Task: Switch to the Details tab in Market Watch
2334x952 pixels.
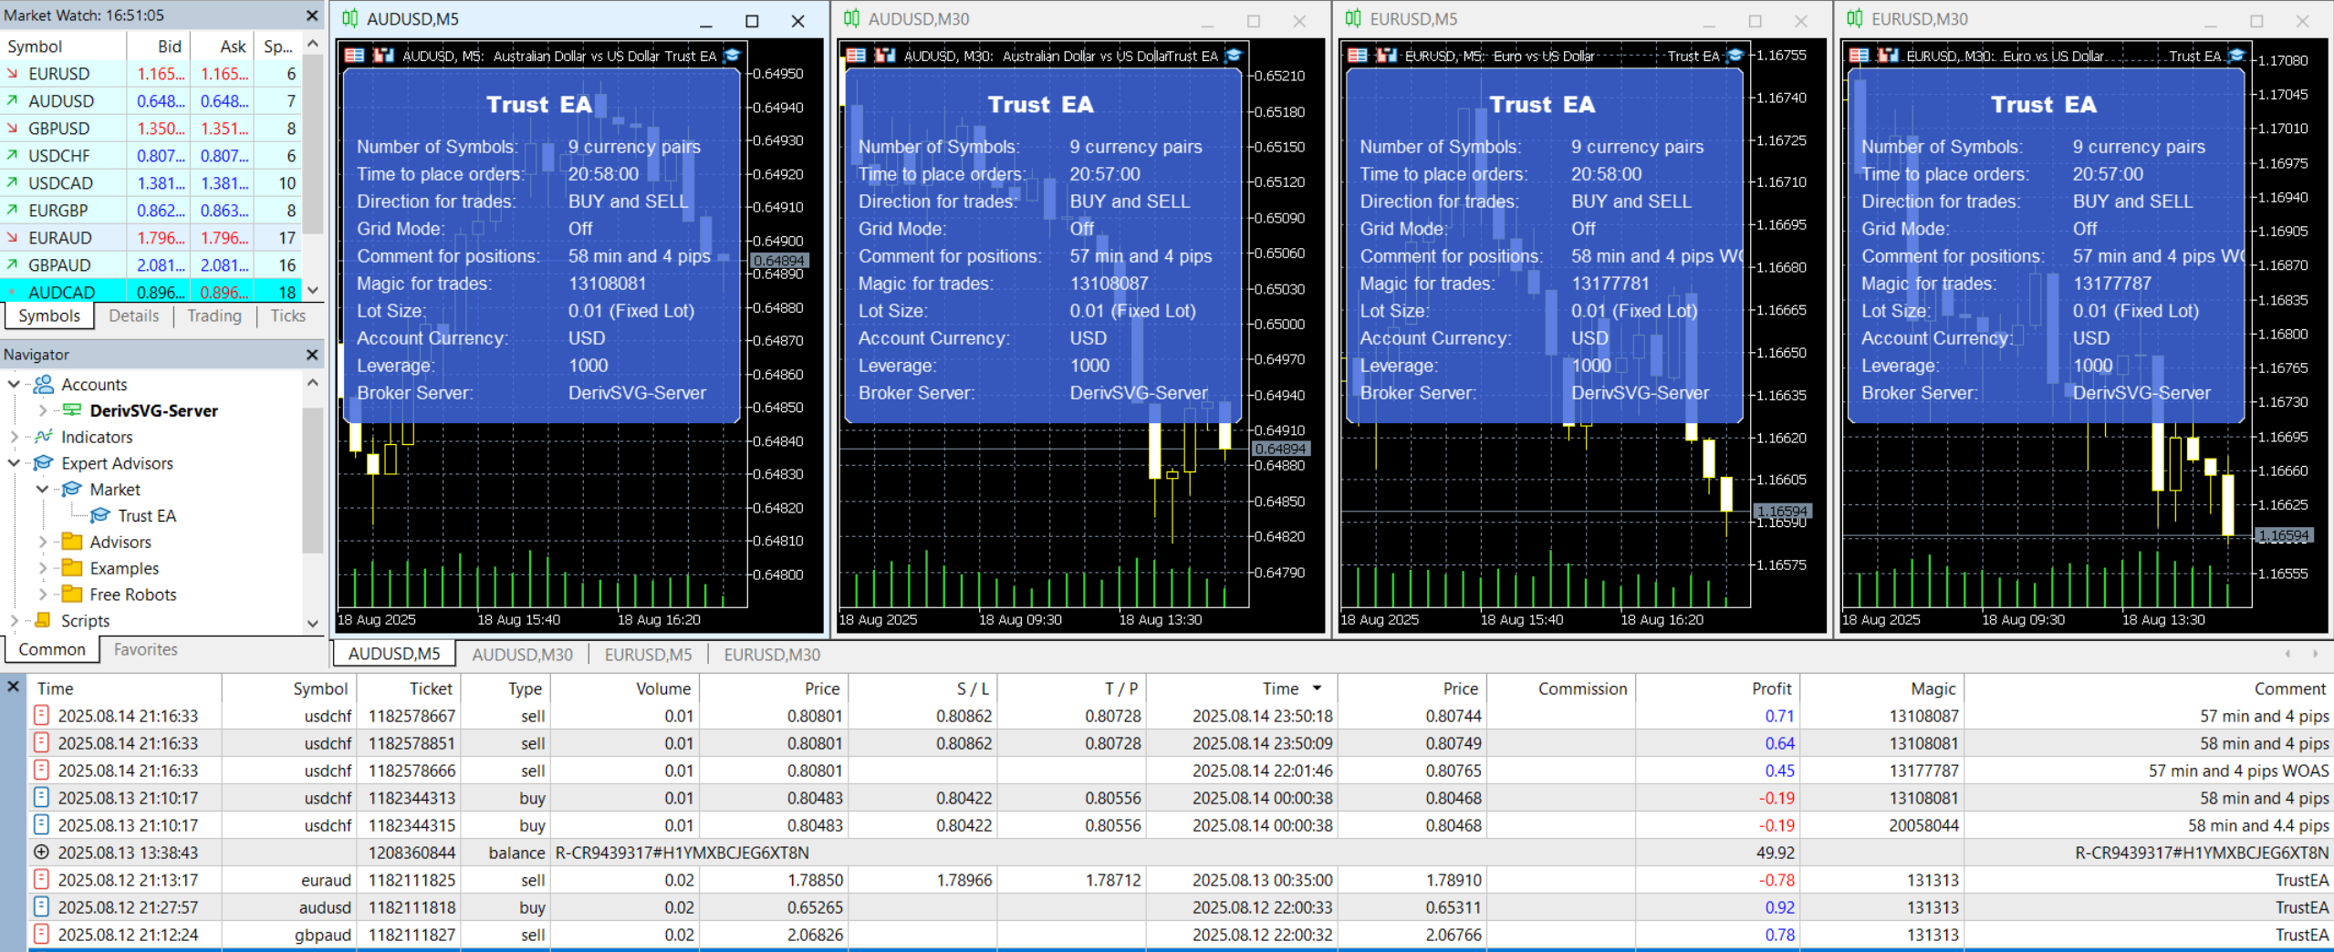Action: [x=134, y=316]
